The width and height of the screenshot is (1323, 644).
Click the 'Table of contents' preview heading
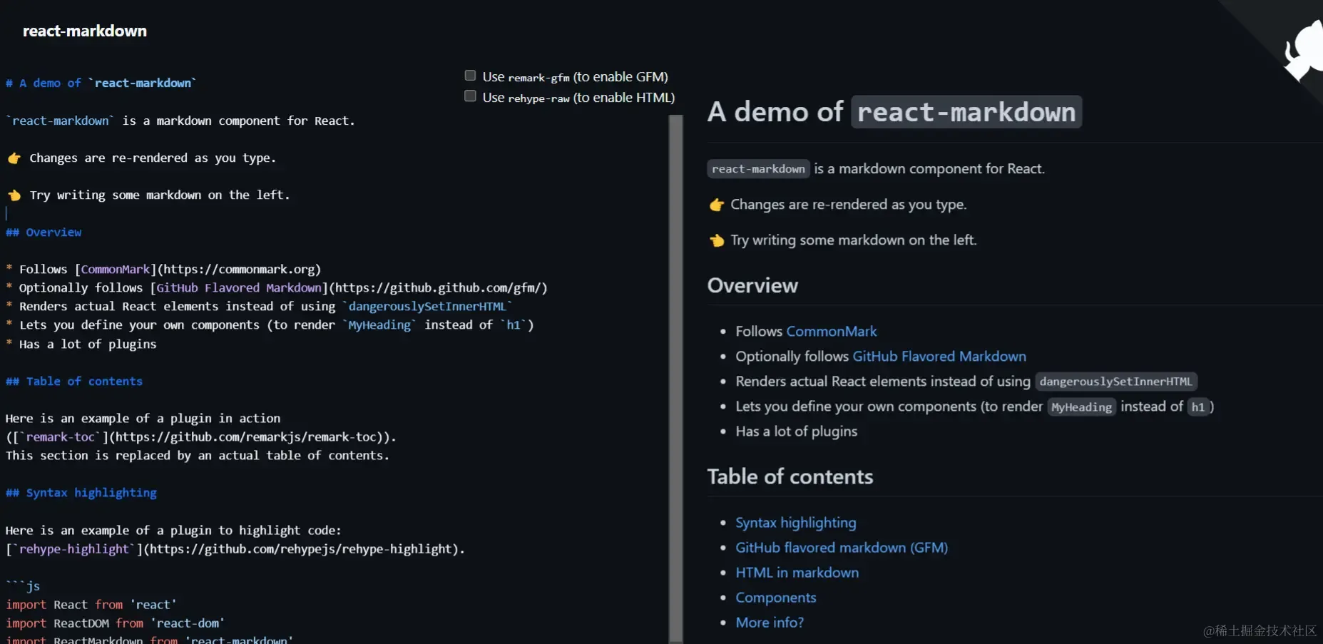pyautogui.click(x=790, y=477)
